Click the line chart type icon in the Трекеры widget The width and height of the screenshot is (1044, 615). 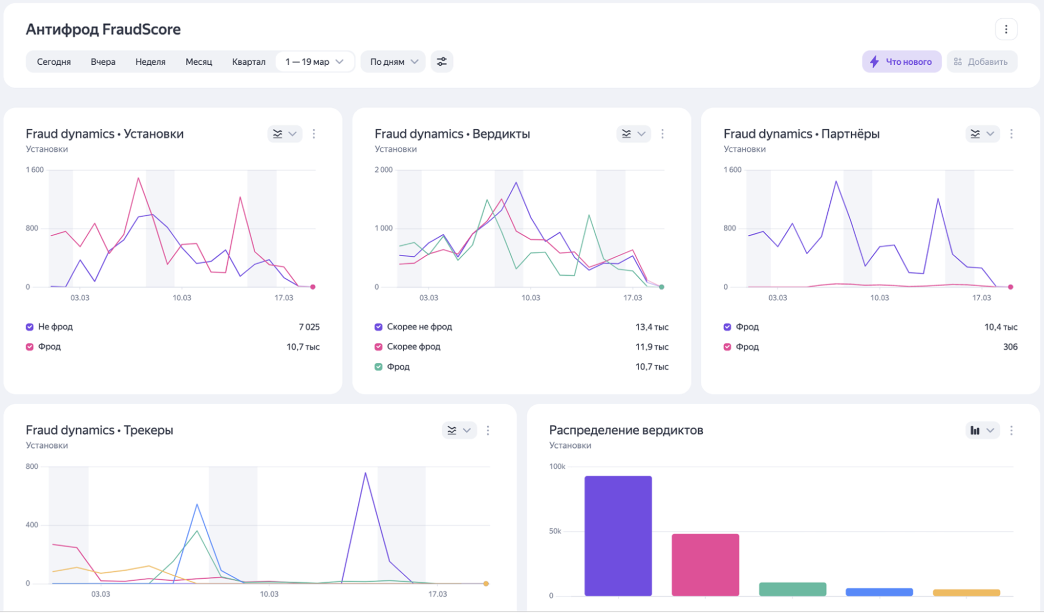tap(452, 431)
